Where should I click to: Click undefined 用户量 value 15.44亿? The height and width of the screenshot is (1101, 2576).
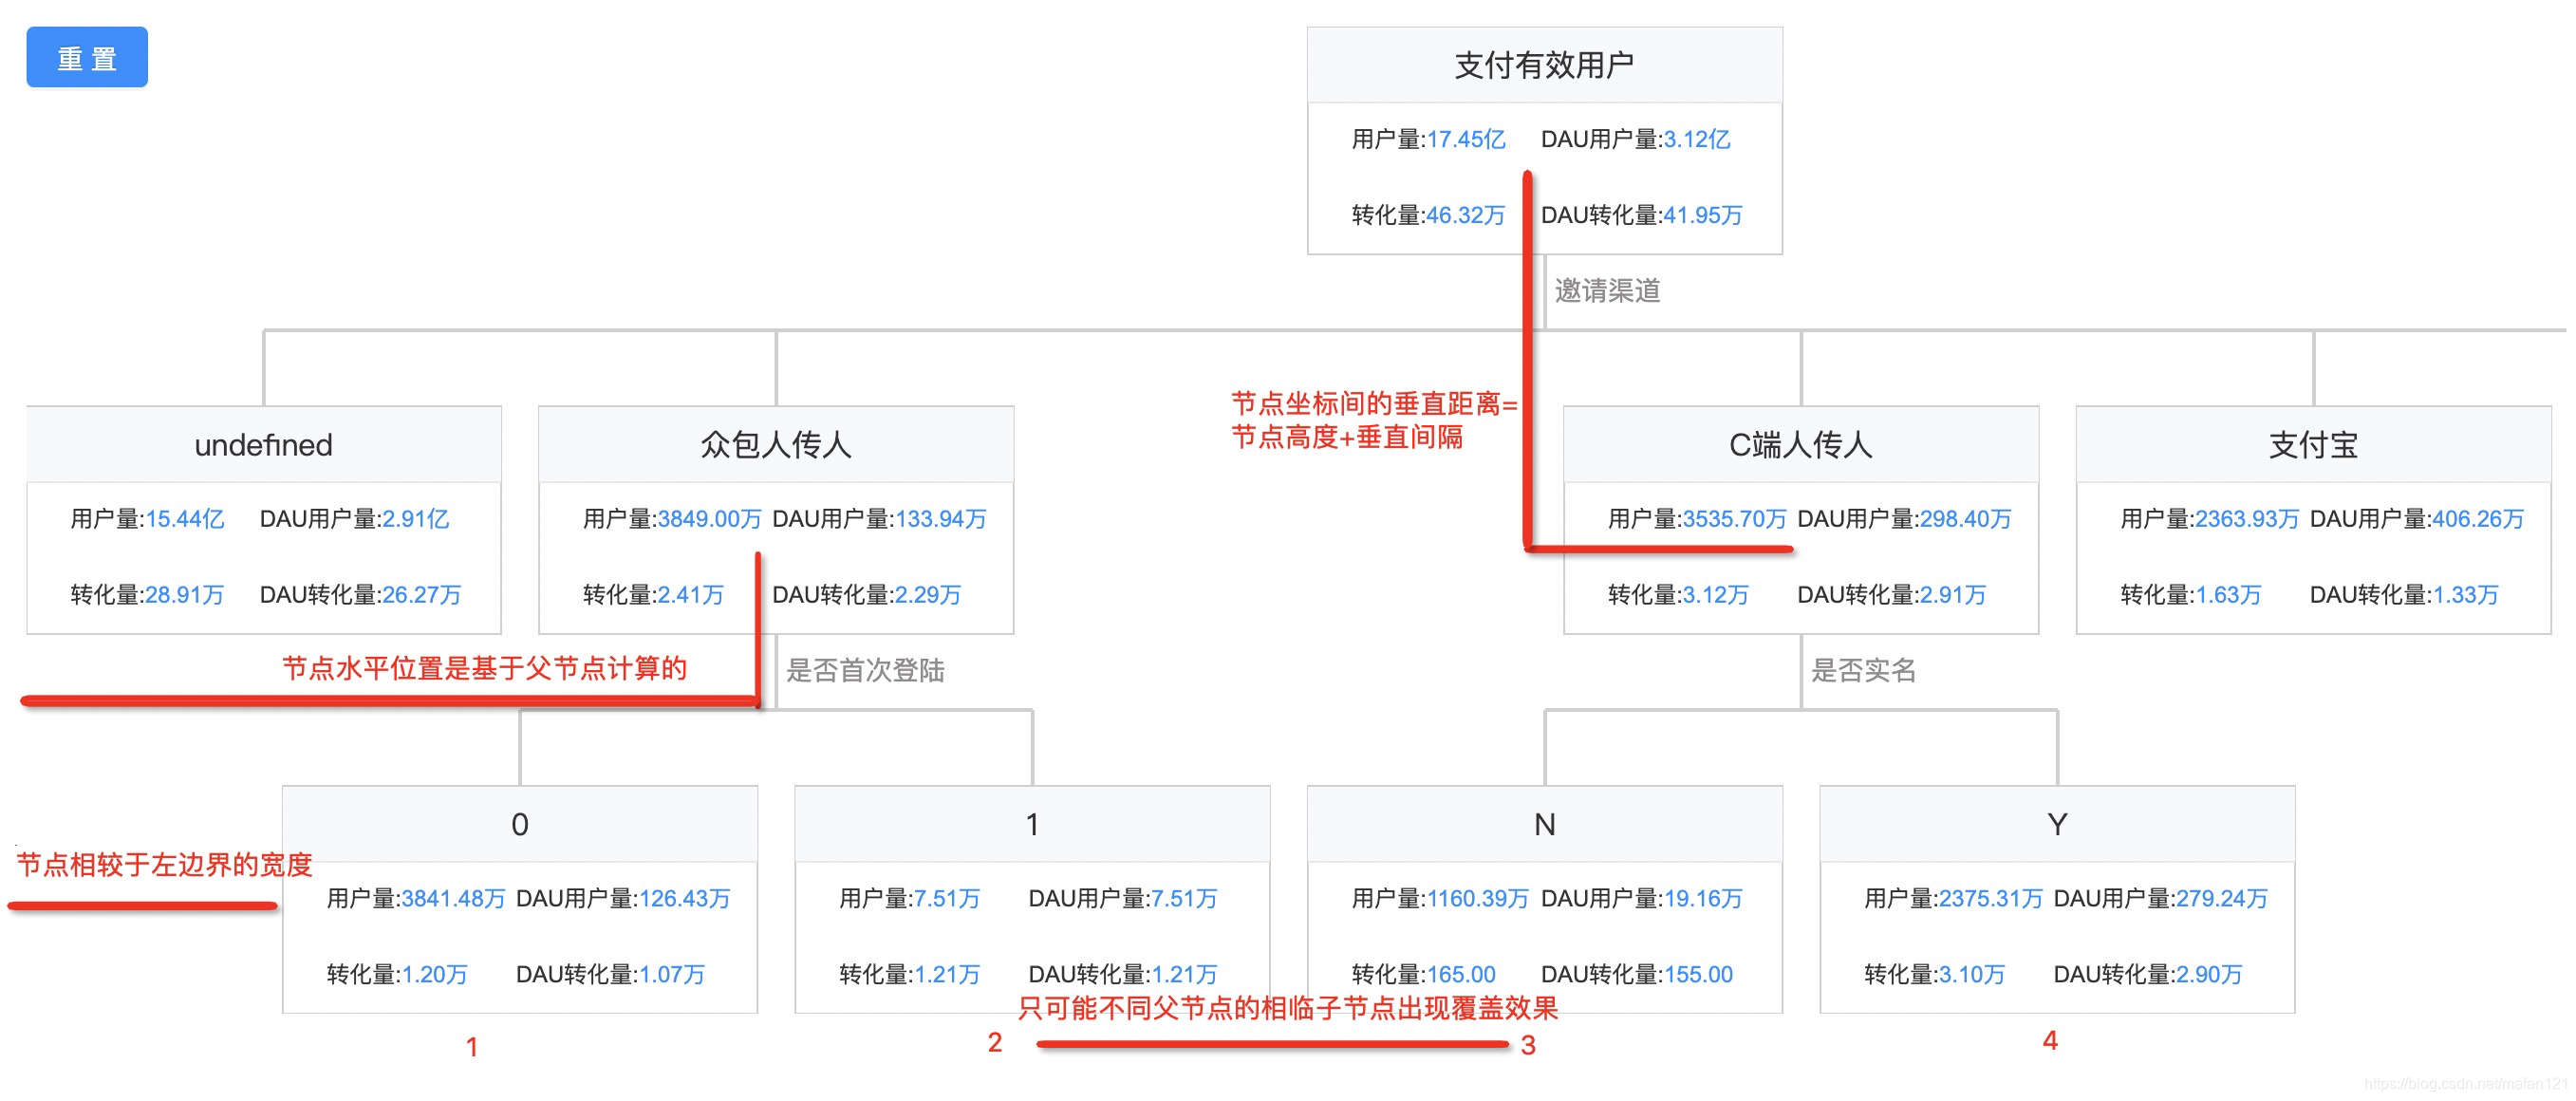click(185, 519)
